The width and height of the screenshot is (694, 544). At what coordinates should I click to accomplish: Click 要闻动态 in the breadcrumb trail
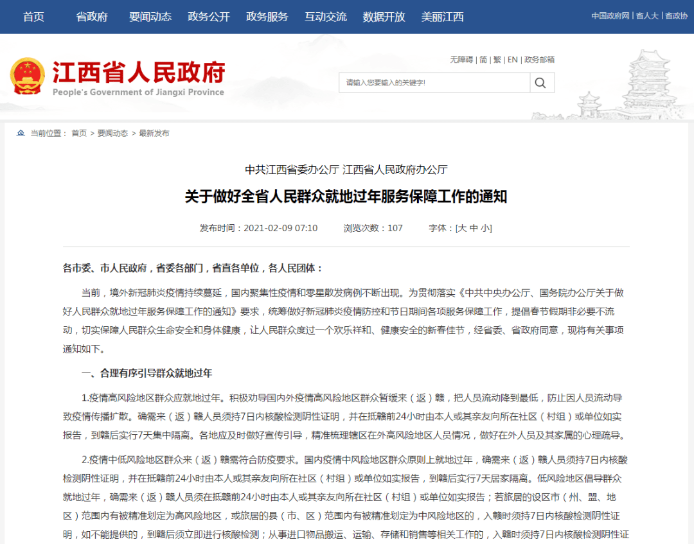pos(112,133)
